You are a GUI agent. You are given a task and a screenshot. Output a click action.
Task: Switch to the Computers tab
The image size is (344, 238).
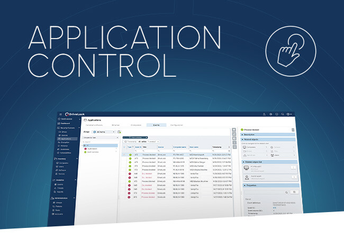click(136, 125)
